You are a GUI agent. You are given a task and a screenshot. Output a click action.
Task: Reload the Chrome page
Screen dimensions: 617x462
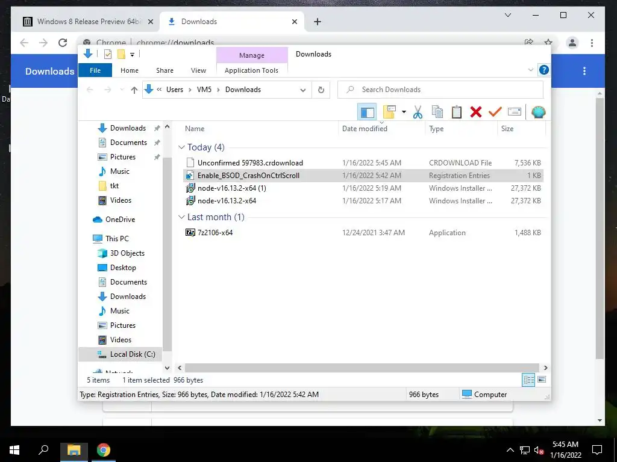[x=63, y=43]
